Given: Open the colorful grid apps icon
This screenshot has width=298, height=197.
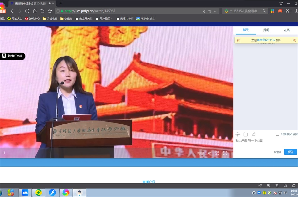Looking at the screenshot, I should pos(272,11).
